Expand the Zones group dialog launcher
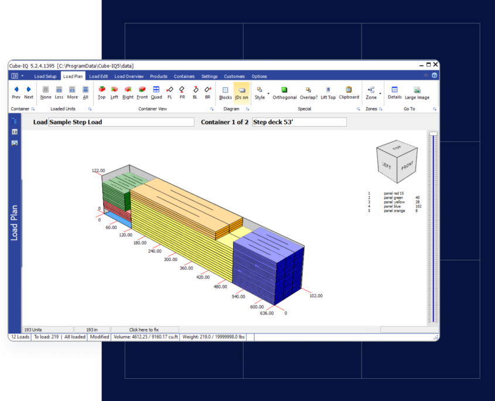The height and width of the screenshot is (401, 495). (x=381, y=109)
